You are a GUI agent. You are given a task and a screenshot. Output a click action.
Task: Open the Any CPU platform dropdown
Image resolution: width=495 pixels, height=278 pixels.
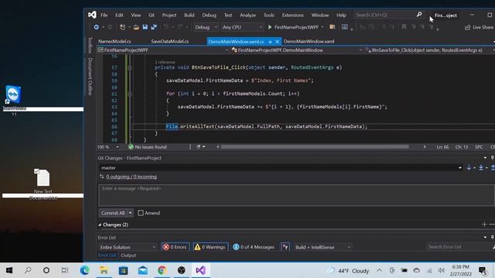point(242,28)
